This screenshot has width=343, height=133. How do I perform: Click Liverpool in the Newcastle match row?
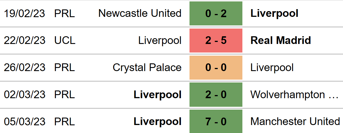point(274,13)
